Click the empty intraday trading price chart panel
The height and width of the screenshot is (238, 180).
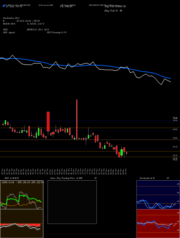(72, 202)
